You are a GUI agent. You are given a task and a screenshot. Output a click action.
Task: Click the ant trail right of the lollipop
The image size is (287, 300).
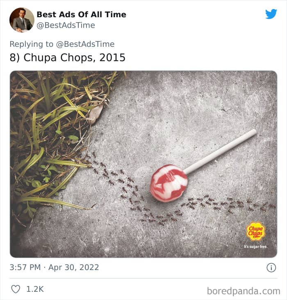[x=221, y=204]
